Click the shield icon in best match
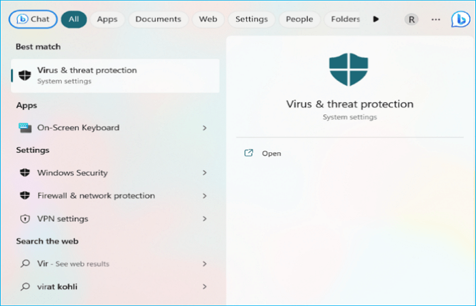This screenshot has height=306, width=476. (25, 75)
